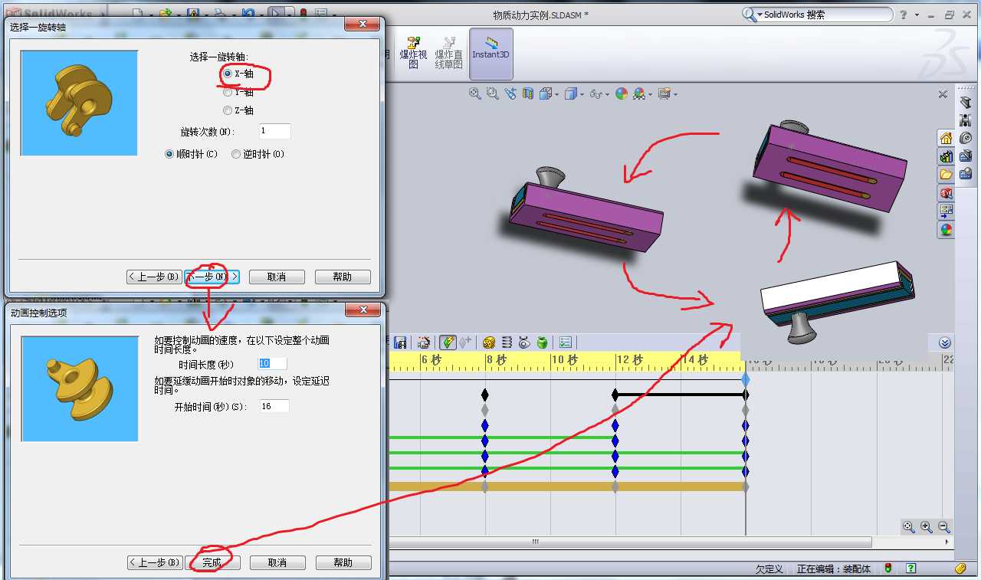Click the black key at 12 秒
Viewport: 981px width, 580px height.
(615, 395)
